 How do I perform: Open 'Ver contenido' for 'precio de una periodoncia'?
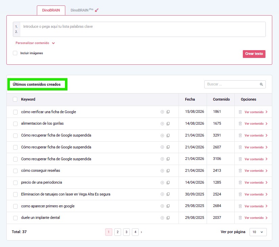pos(256,183)
